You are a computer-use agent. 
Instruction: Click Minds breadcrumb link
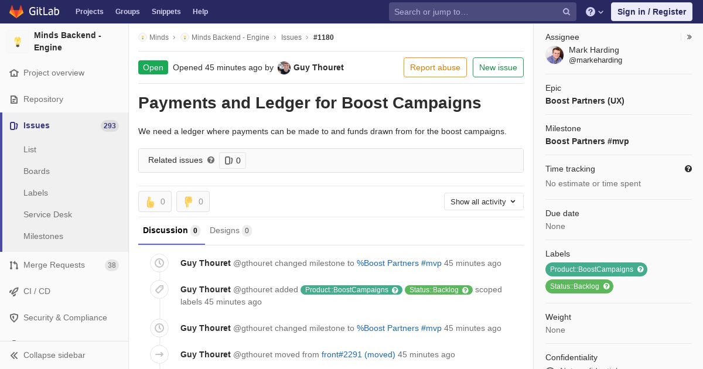(159, 37)
